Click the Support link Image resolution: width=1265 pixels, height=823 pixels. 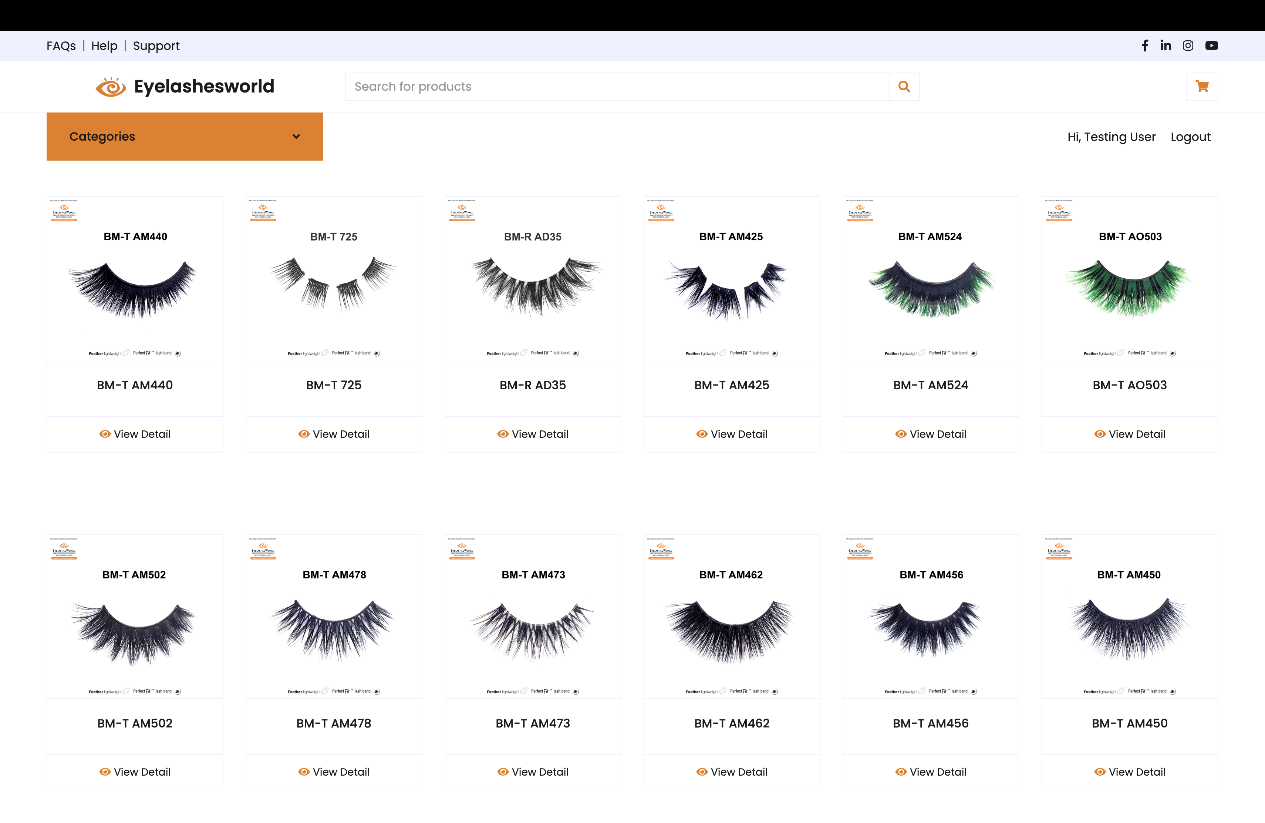click(156, 46)
